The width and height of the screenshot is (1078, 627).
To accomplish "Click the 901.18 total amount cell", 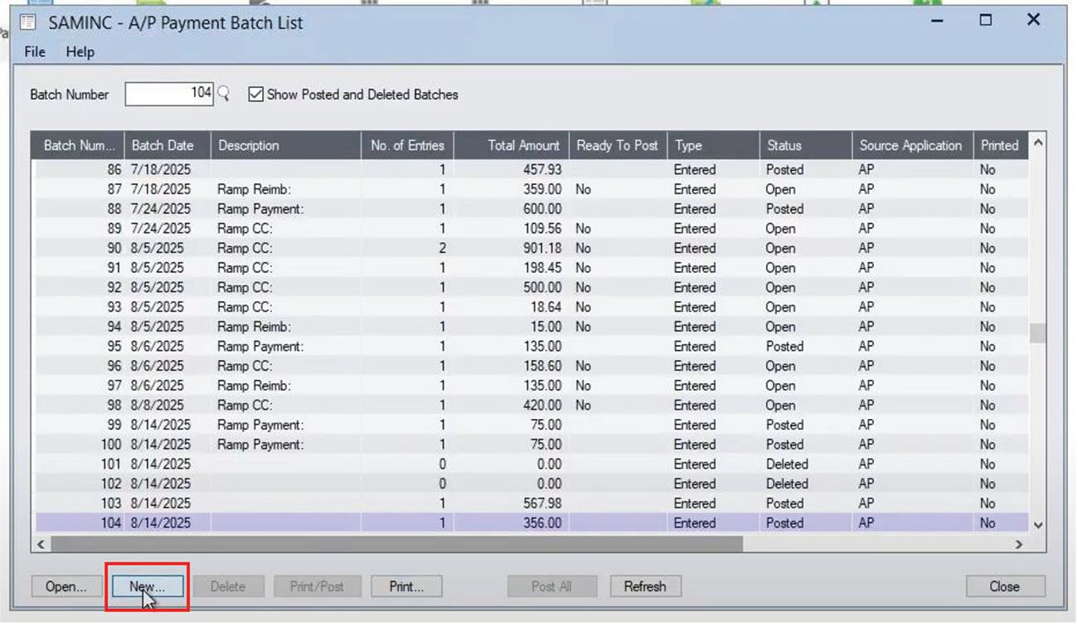I will pos(511,248).
